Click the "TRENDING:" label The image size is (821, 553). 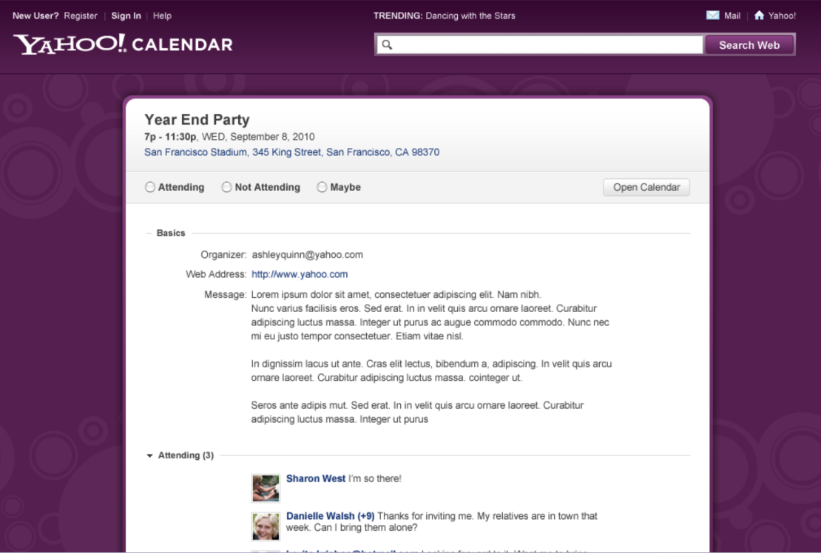point(398,16)
